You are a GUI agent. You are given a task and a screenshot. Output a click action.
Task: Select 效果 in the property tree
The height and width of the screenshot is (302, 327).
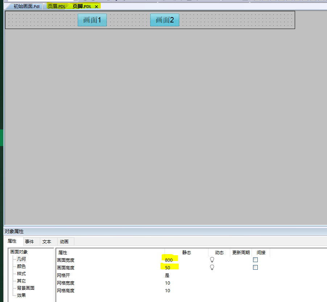coord(21,295)
